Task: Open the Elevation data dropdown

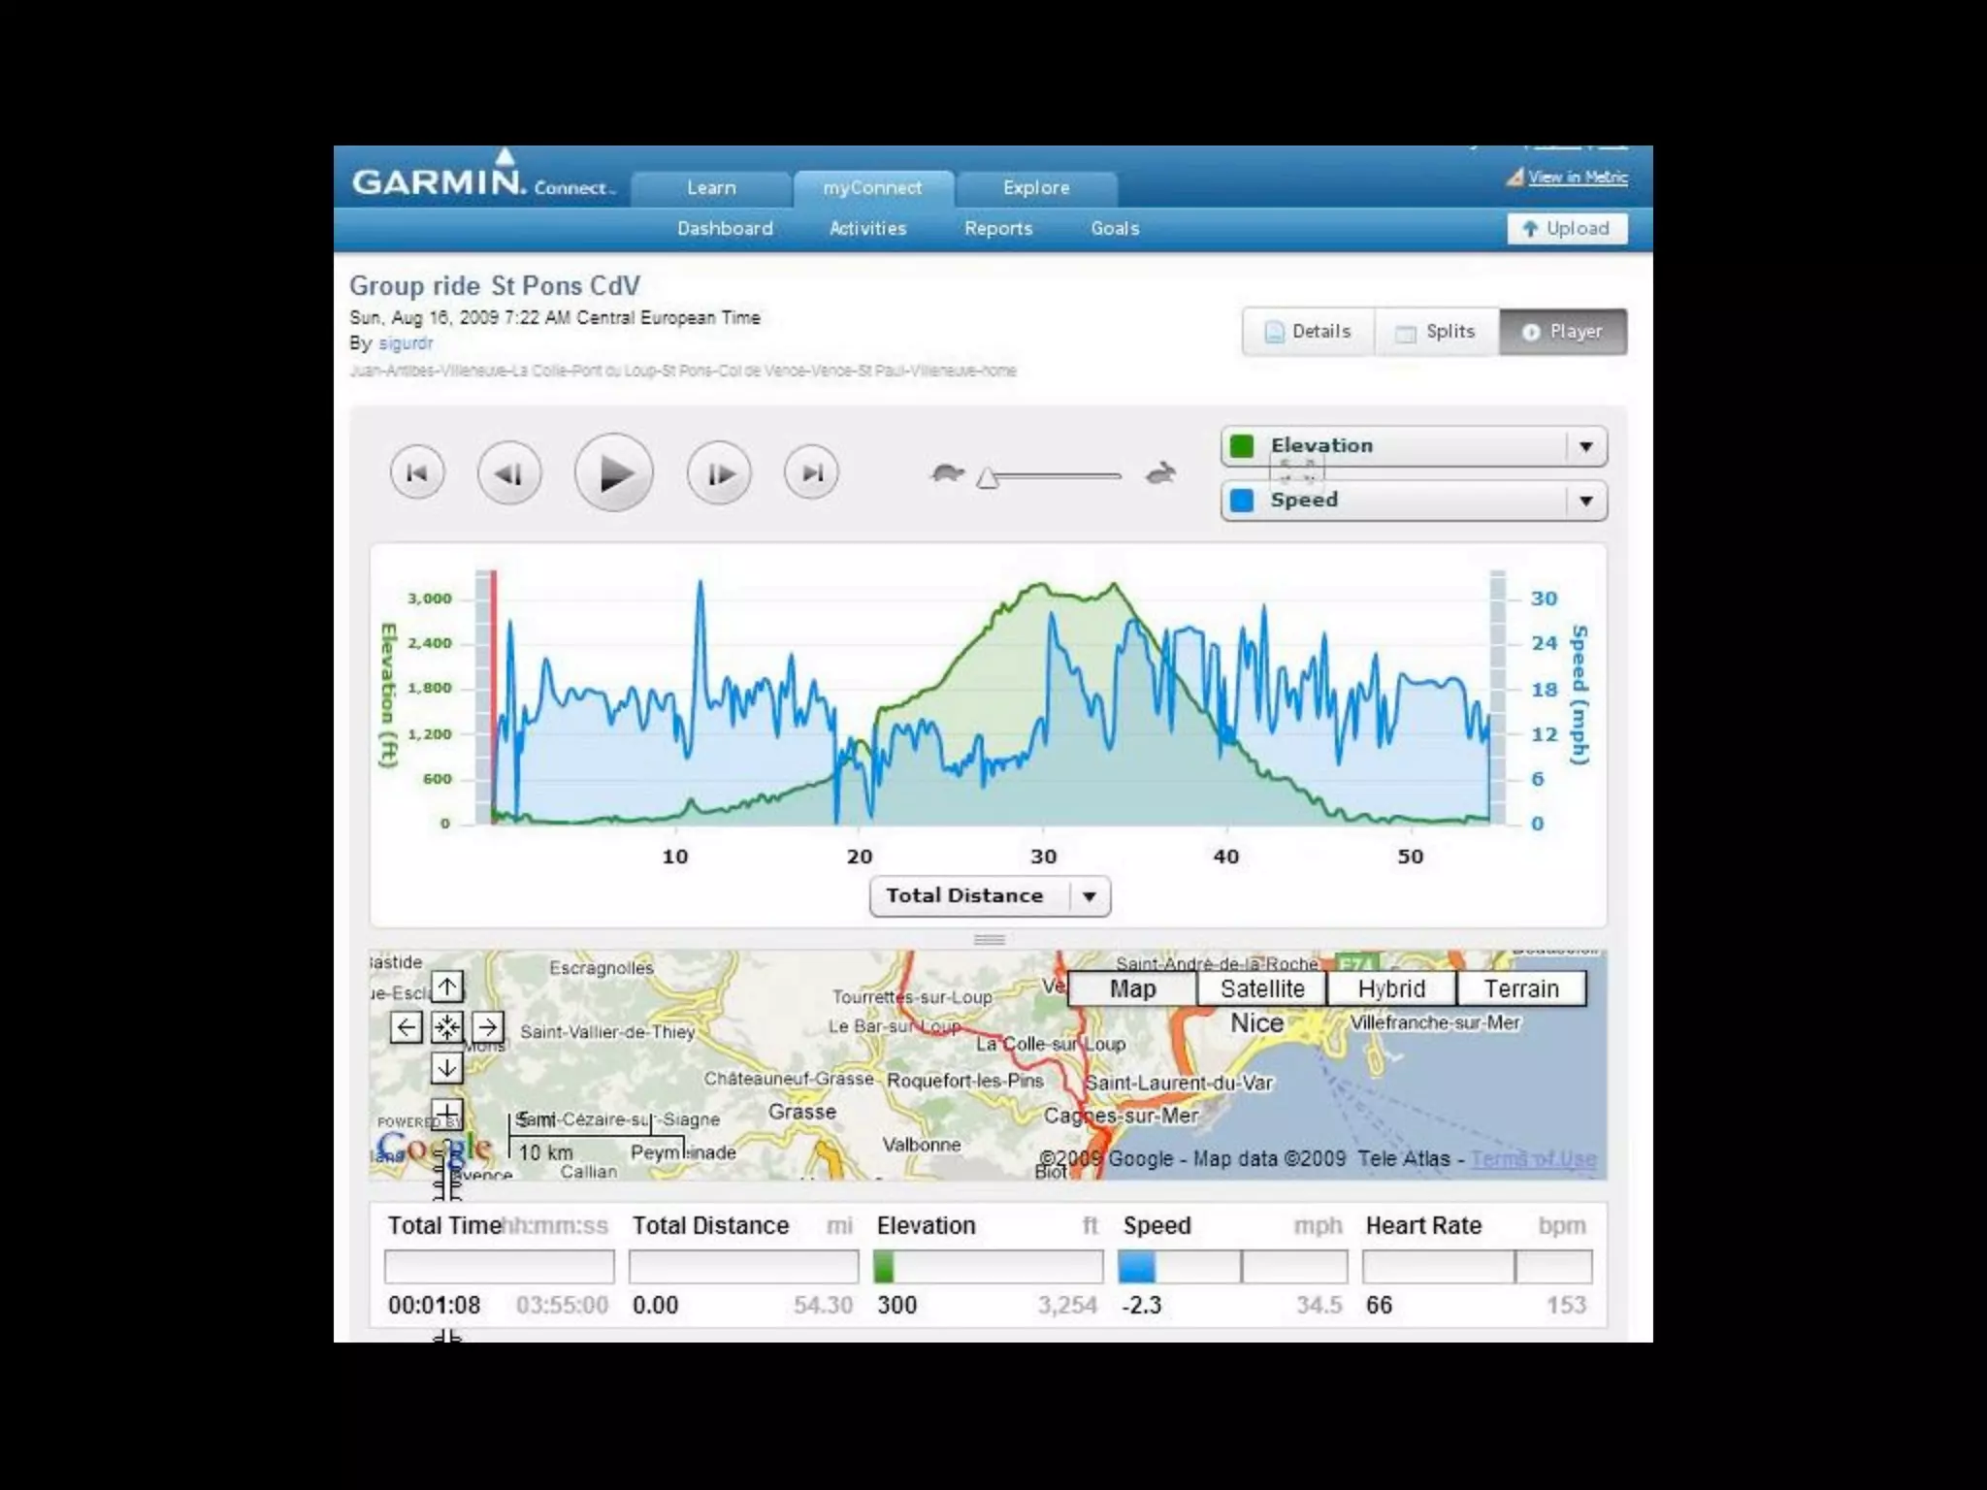Action: coord(1585,446)
